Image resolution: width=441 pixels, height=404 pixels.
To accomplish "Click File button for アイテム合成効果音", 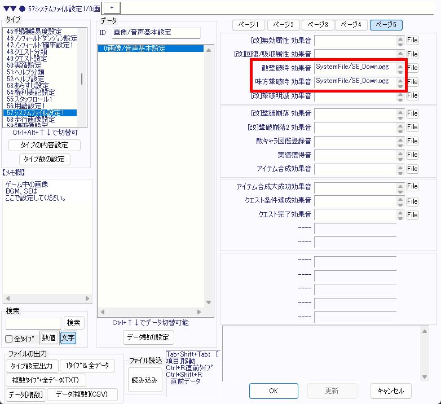I will [x=412, y=169].
